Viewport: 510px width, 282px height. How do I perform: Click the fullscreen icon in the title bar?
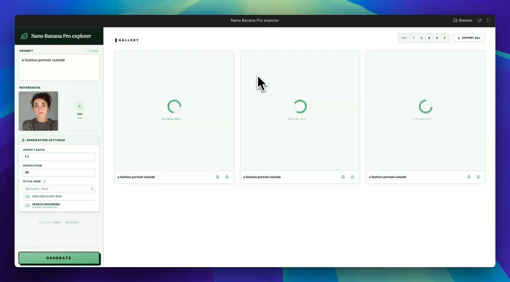(x=489, y=20)
